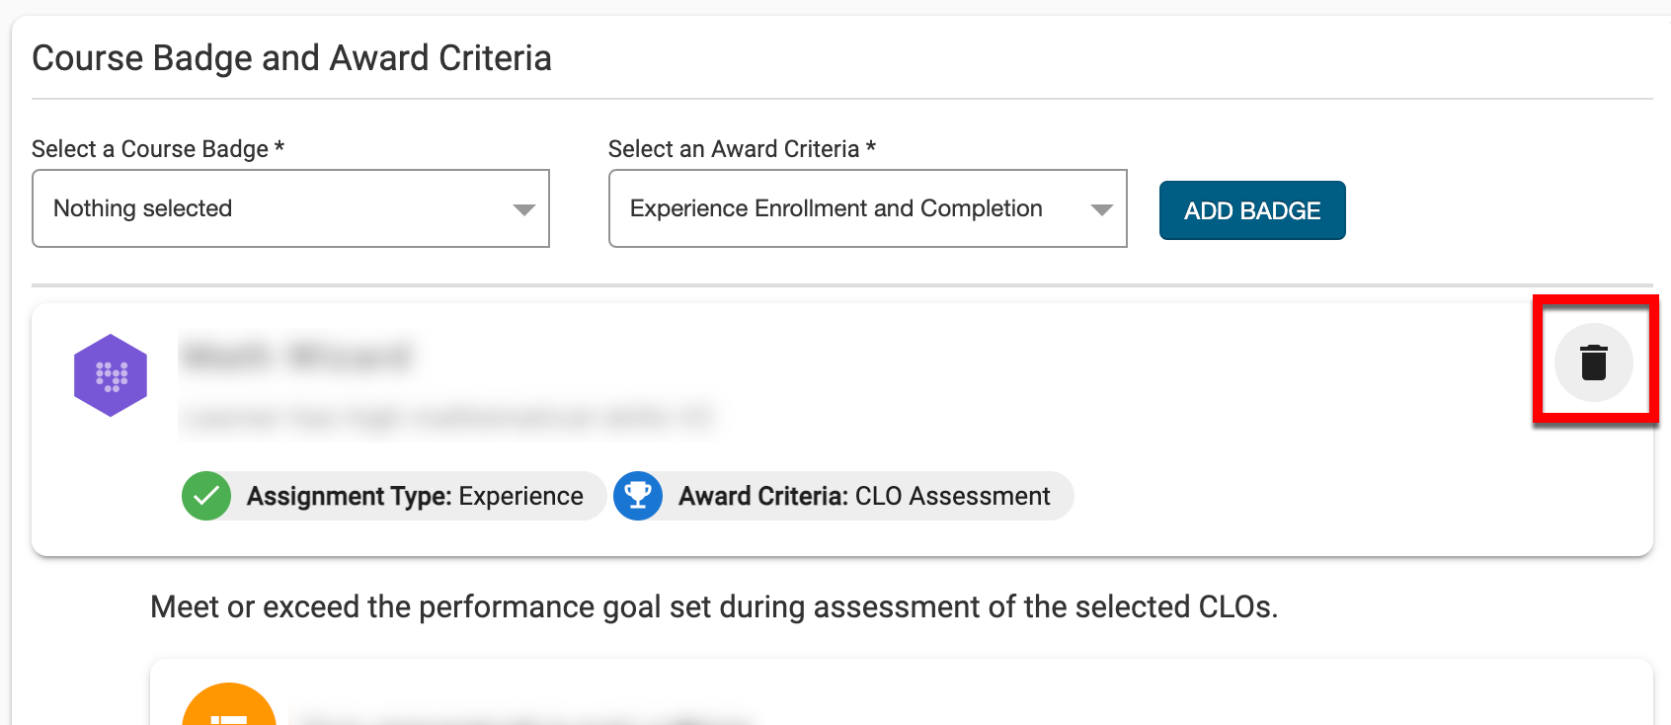This screenshot has height=725, width=1671.
Task: Click the purple hexagon badge icon
Action: pyautogui.click(x=111, y=375)
